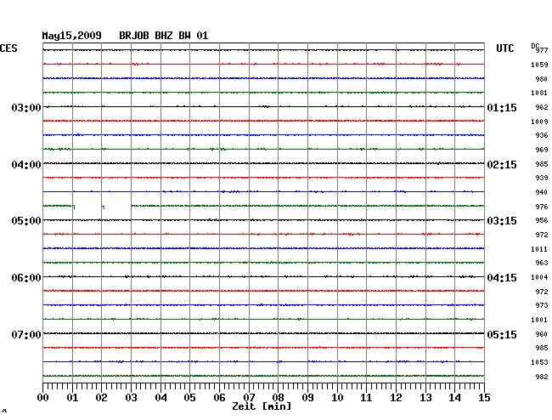The image size is (552, 420).
Task: Select the 04:00 local time label
Action: coord(26,165)
